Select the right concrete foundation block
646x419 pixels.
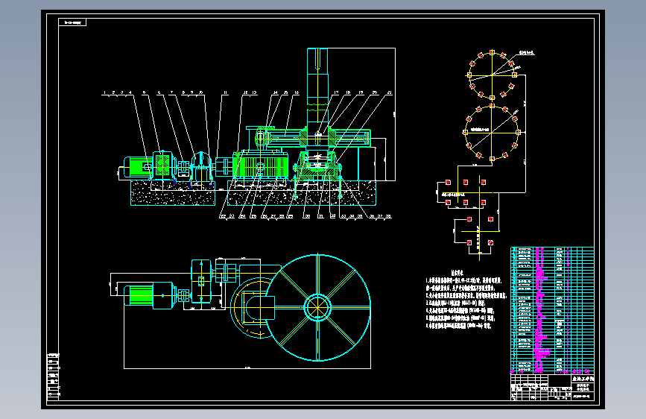click(x=302, y=193)
